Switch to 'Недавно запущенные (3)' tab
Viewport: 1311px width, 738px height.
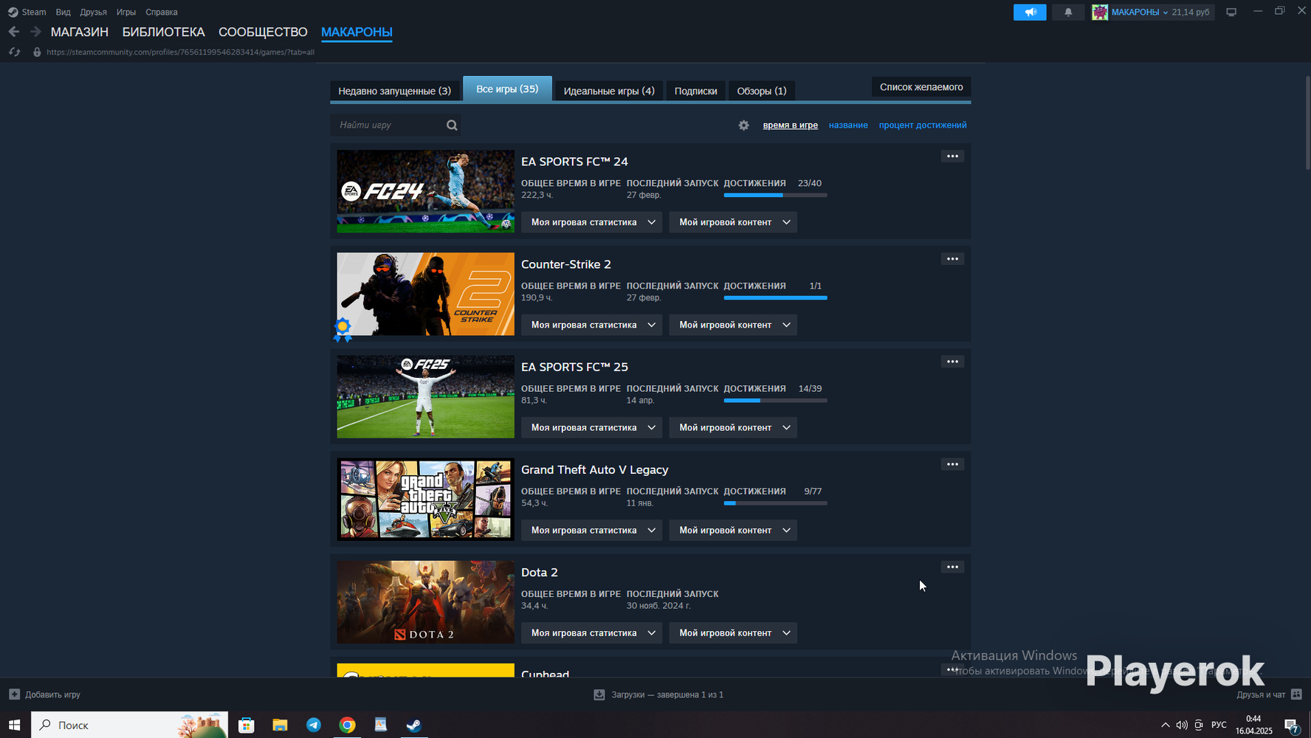click(395, 91)
